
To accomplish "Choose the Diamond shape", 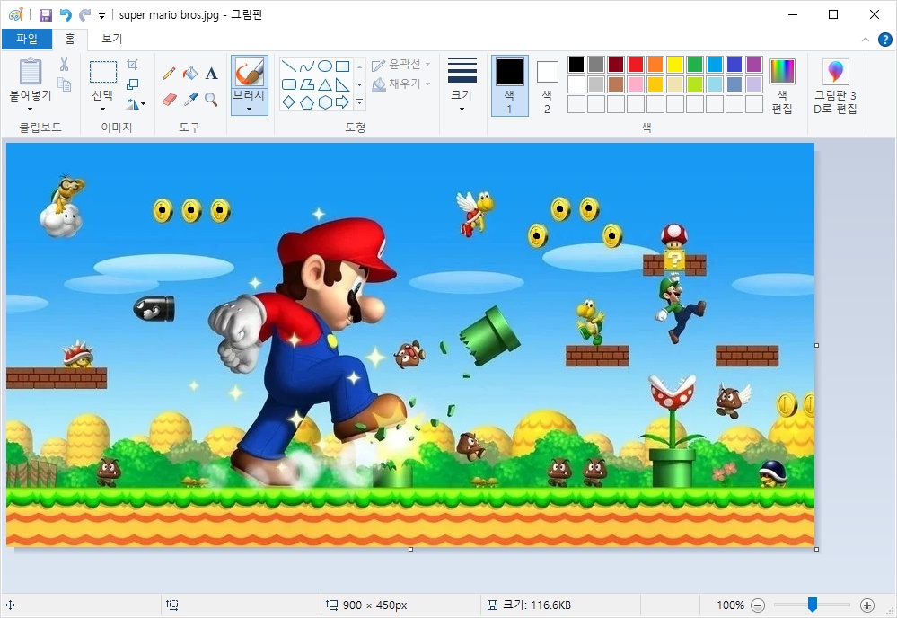I will click(289, 102).
